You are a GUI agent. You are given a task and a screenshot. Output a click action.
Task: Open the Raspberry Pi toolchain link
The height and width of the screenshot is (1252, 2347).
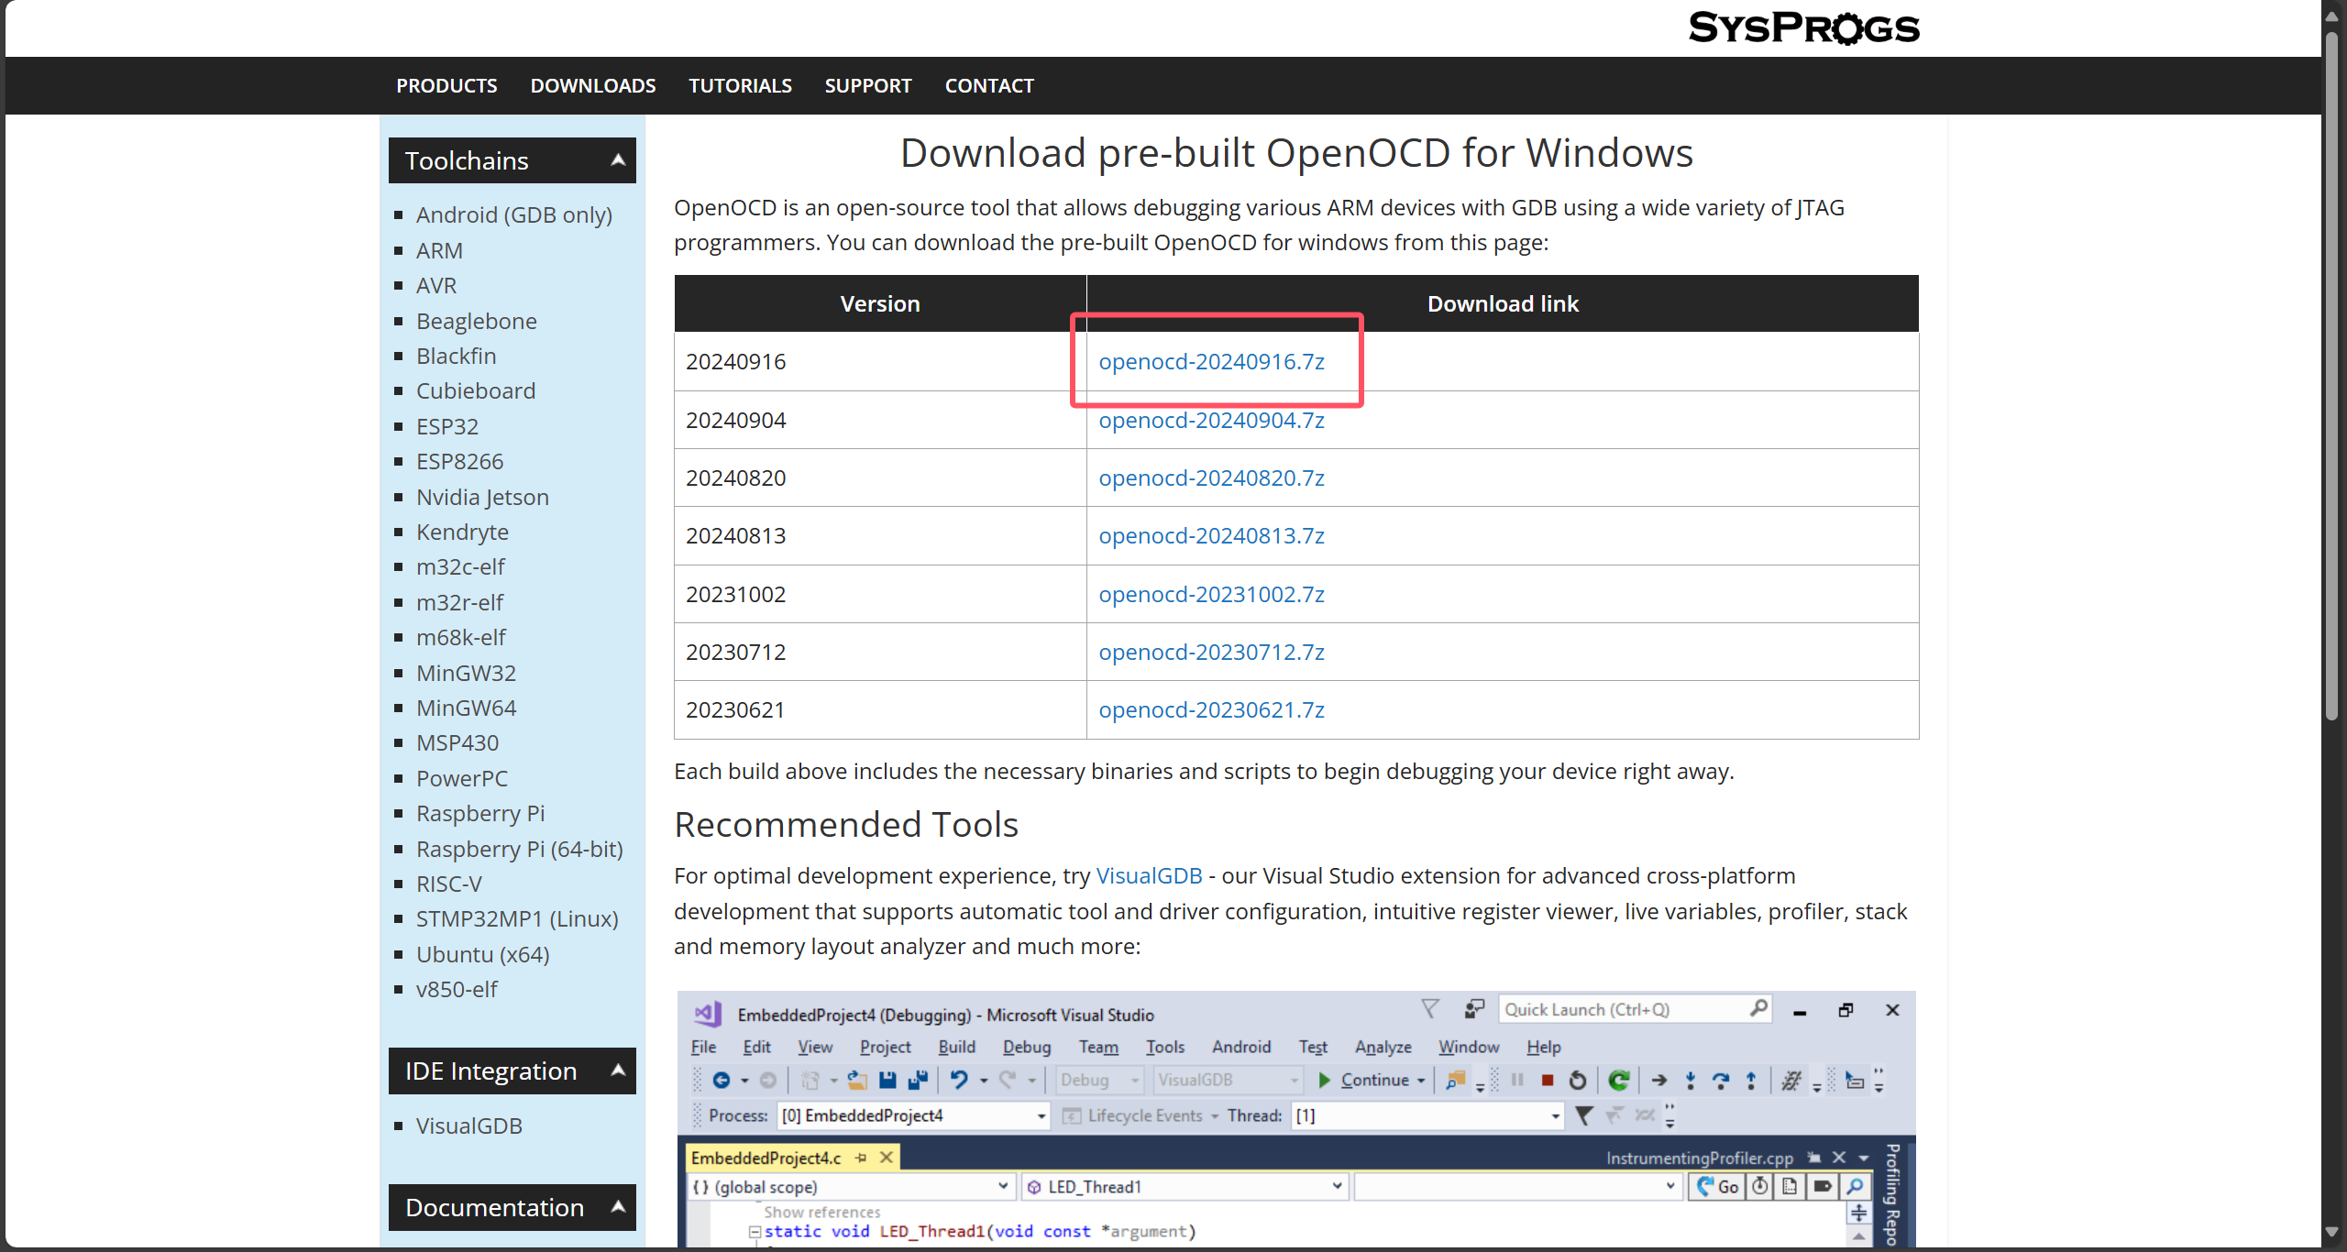pyautogui.click(x=480, y=813)
